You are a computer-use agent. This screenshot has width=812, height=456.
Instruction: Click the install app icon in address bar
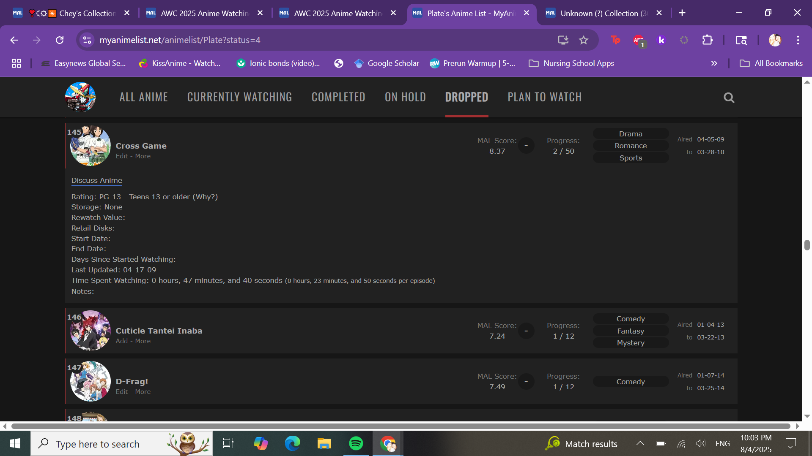563,40
